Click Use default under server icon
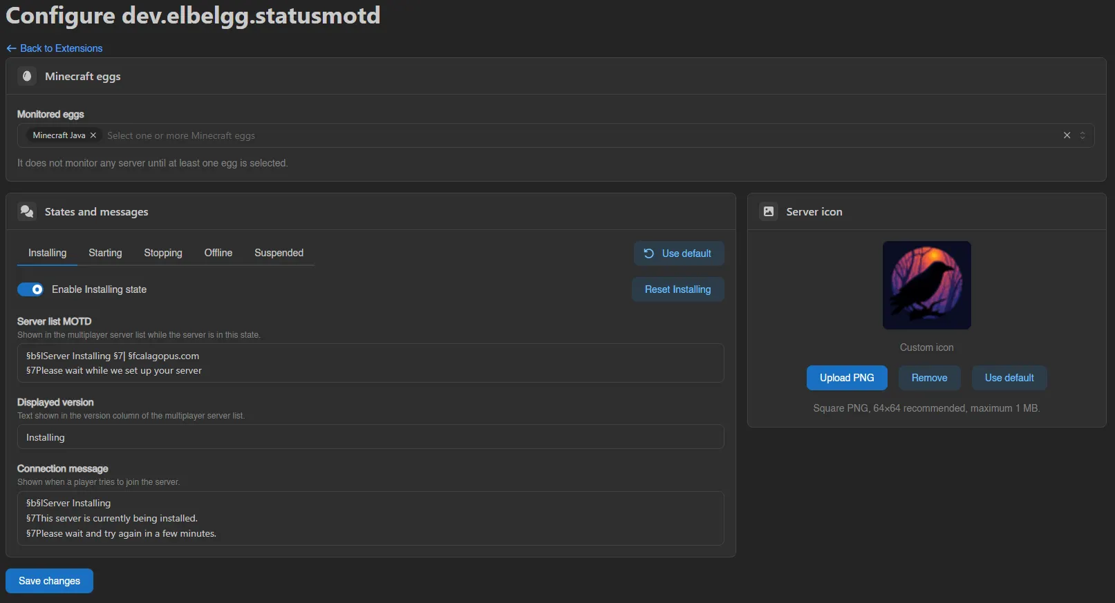1115x603 pixels. pos(1009,378)
